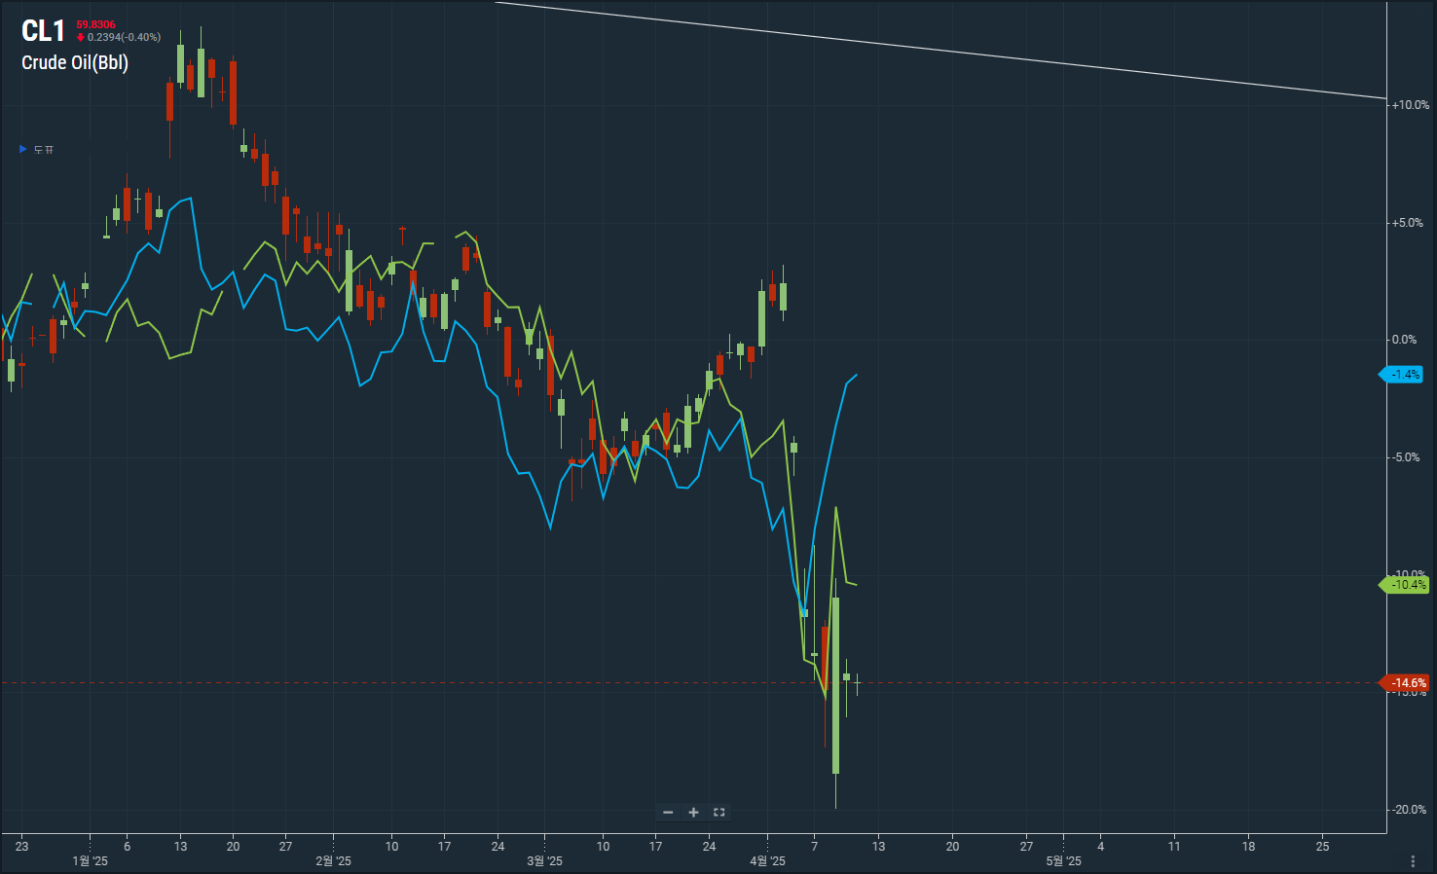Click the 4월 '25 month marker

pos(767,861)
